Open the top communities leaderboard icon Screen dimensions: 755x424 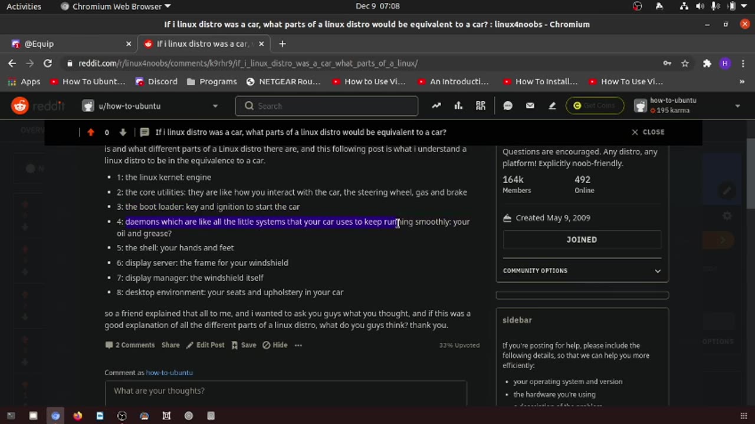458,105
